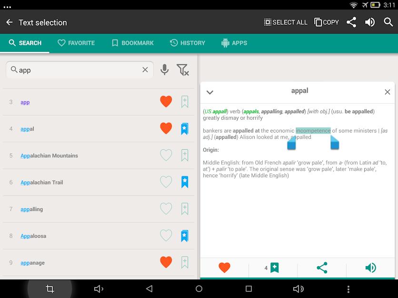Collapse the appal definition panel chevron
Viewport: 398px width, 298px height.
[x=209, y=92]
